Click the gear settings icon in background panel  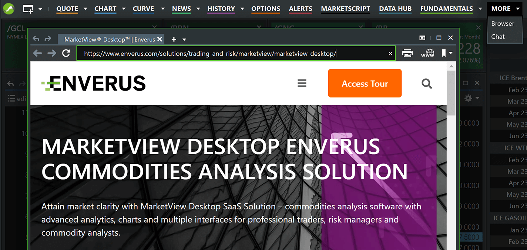click(468, 98)
